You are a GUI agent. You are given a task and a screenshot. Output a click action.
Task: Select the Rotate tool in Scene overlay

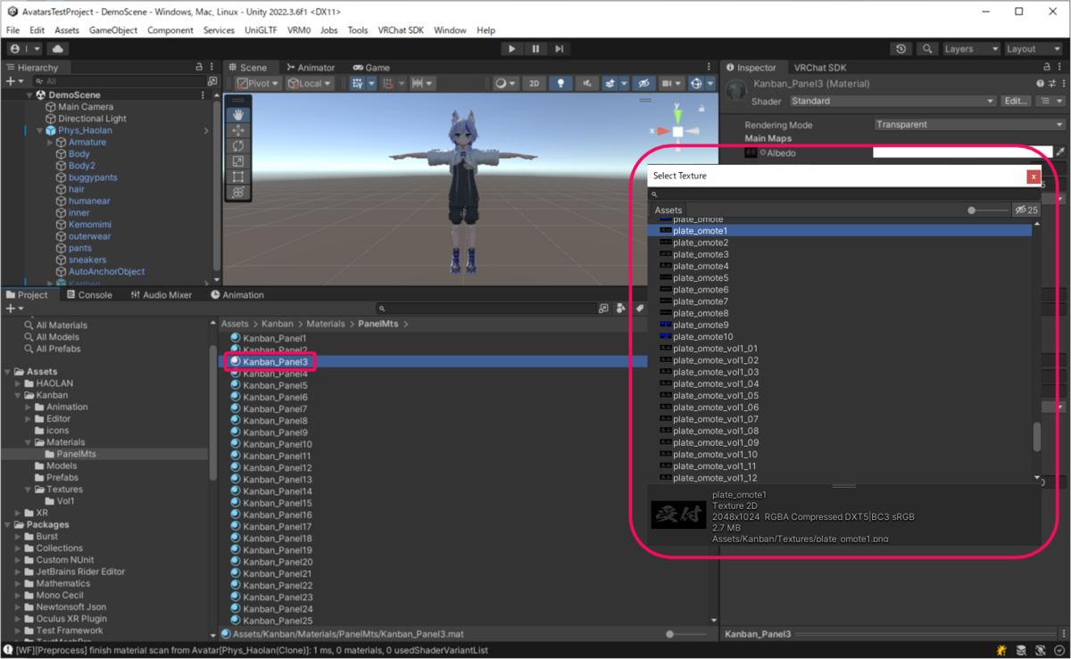[238, 145]
